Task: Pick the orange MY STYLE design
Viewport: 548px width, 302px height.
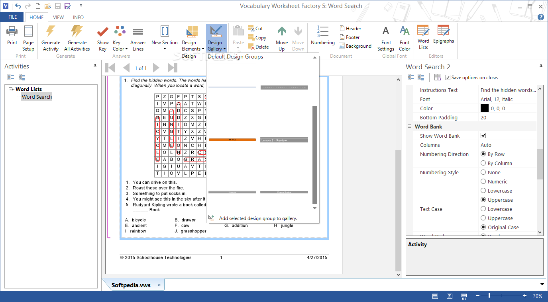Action: [x=232, y=140]
